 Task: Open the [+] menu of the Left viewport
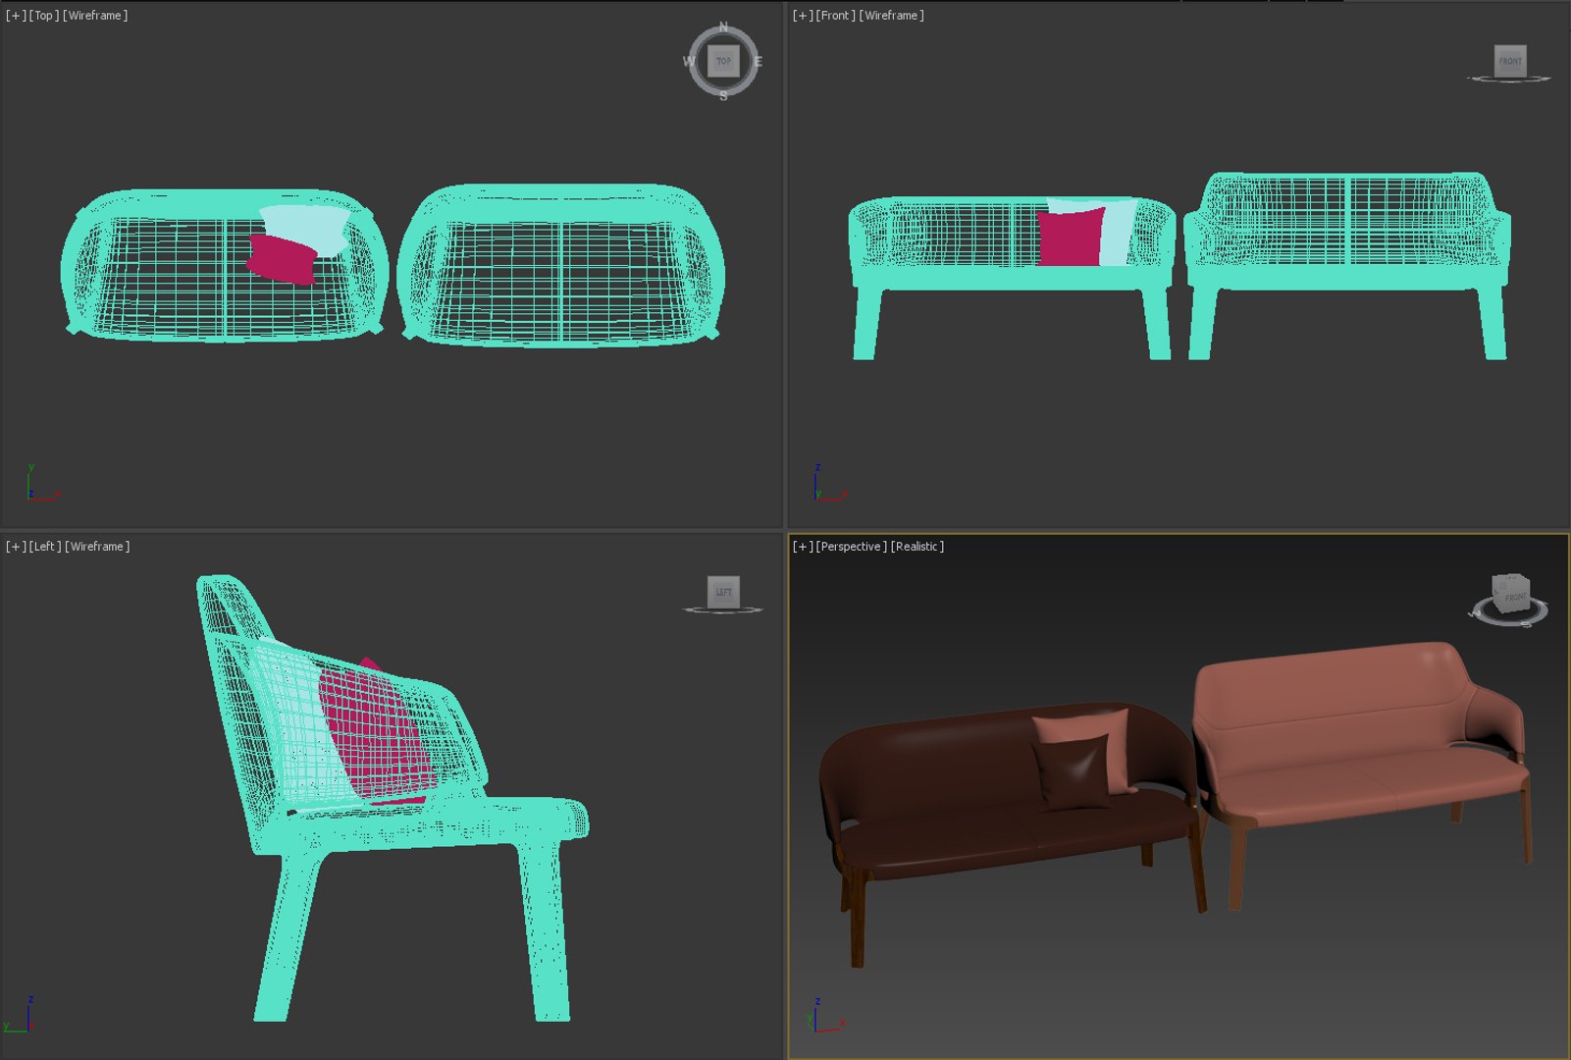click(16, 547)
